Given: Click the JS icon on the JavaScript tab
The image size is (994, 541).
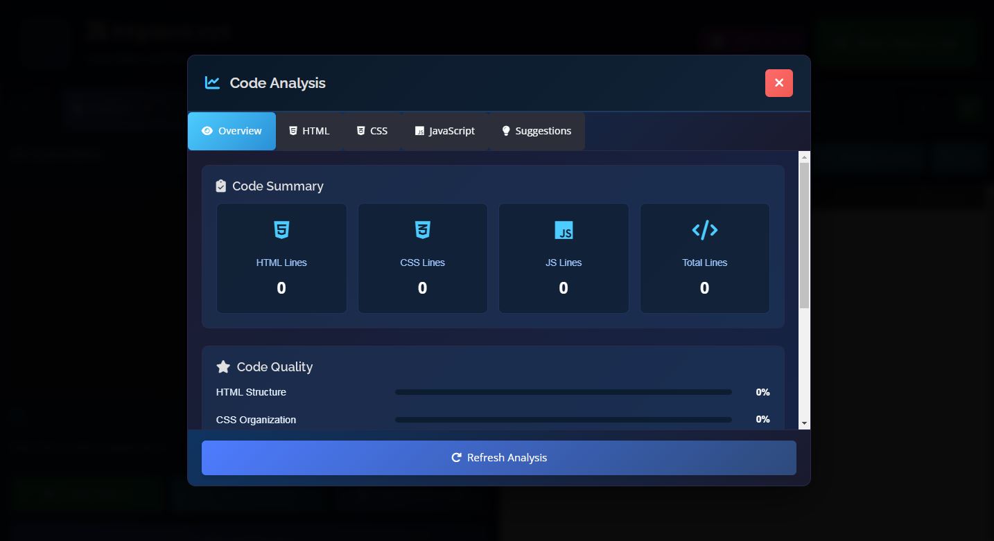Looking at the screenshot, I should coord(419,130).
